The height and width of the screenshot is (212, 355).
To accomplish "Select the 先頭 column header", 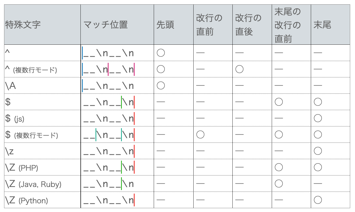I will click(x=165, y=25).
